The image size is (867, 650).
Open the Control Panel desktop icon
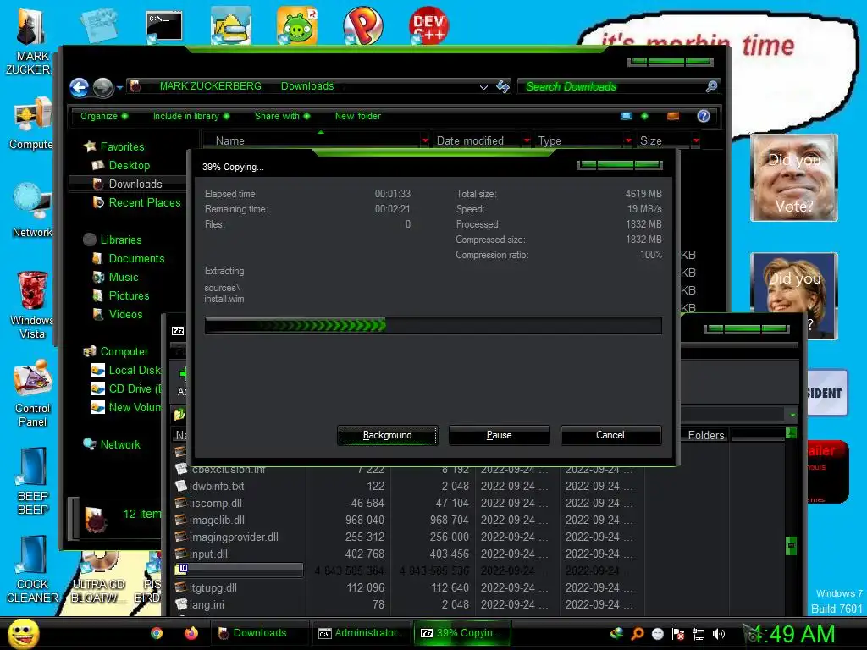click(x=33, y=394)
